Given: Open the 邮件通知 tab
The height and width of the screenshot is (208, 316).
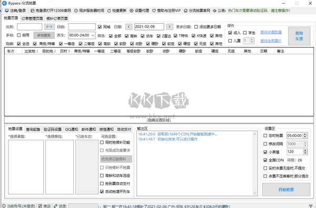Looking at the screenshot, I should click(88, 129).
